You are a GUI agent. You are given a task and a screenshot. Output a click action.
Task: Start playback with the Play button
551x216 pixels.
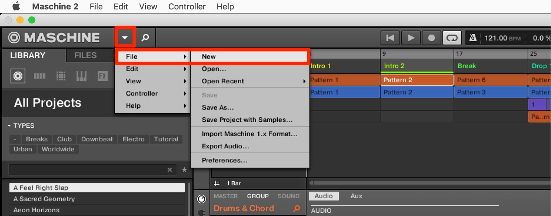411,38
